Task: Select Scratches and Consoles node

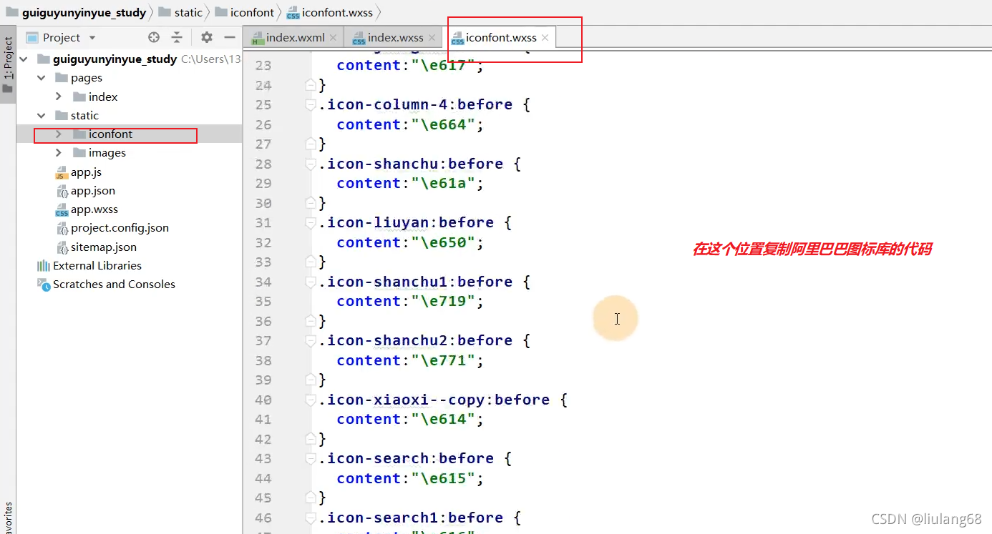Action: (114, 284)
